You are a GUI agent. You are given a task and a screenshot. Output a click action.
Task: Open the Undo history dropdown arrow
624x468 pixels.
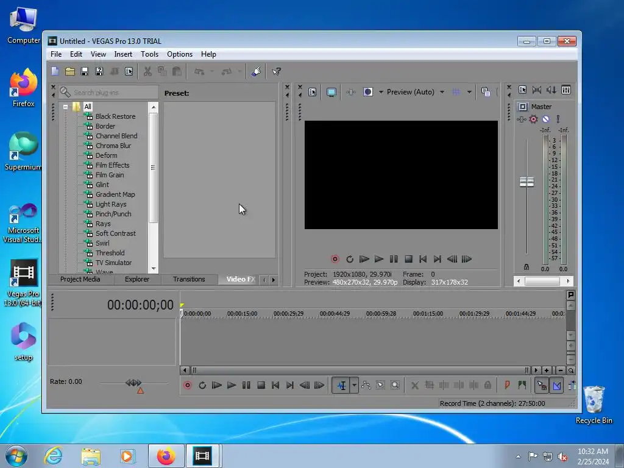tap(212, 72)
